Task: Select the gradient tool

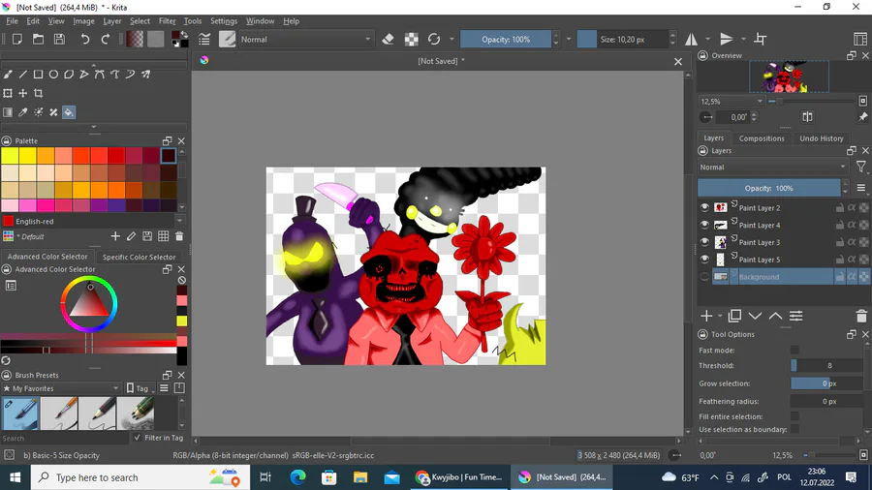Action: (x=8, y=112)
